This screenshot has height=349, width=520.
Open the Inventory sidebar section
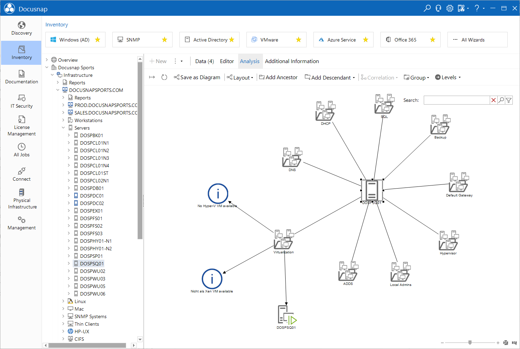[21, 53]
